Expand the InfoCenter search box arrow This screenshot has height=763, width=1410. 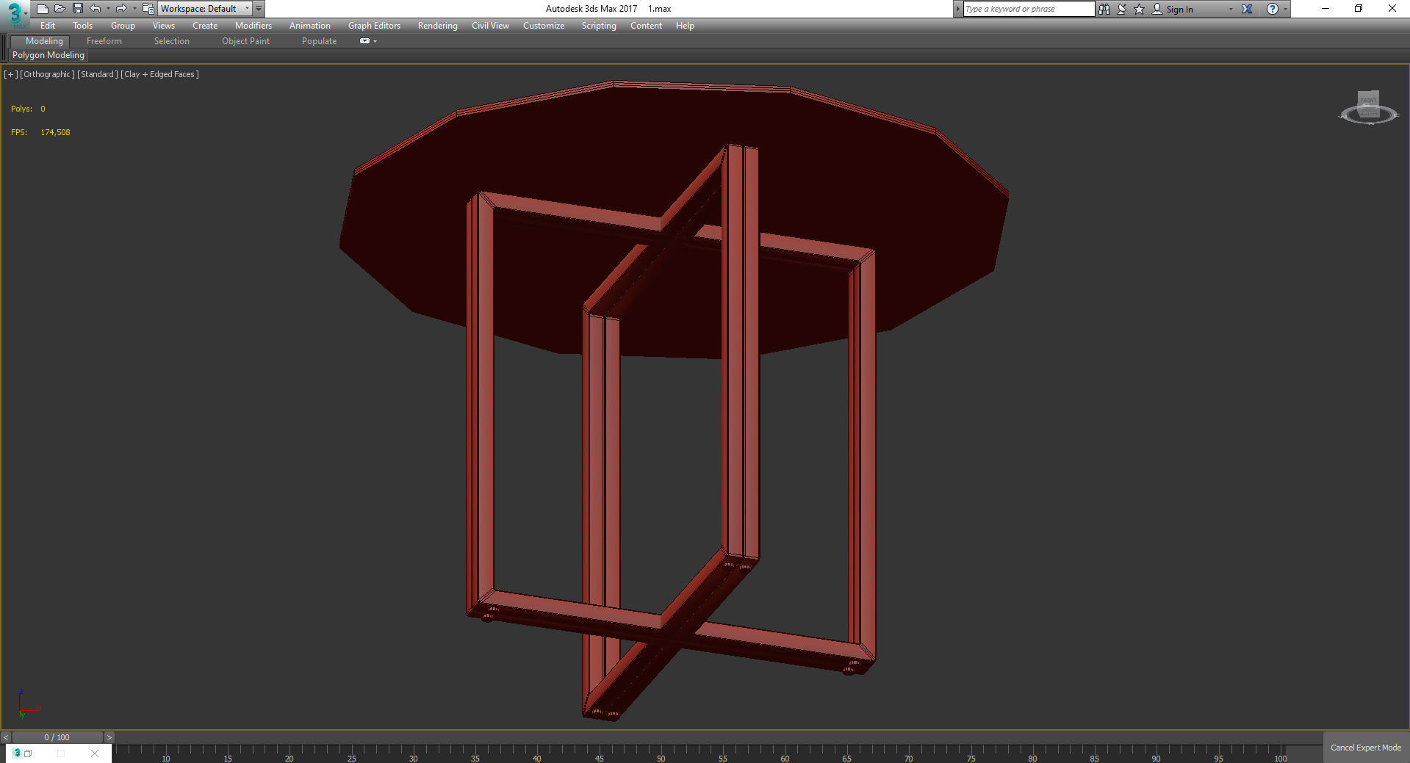point(957,9)
